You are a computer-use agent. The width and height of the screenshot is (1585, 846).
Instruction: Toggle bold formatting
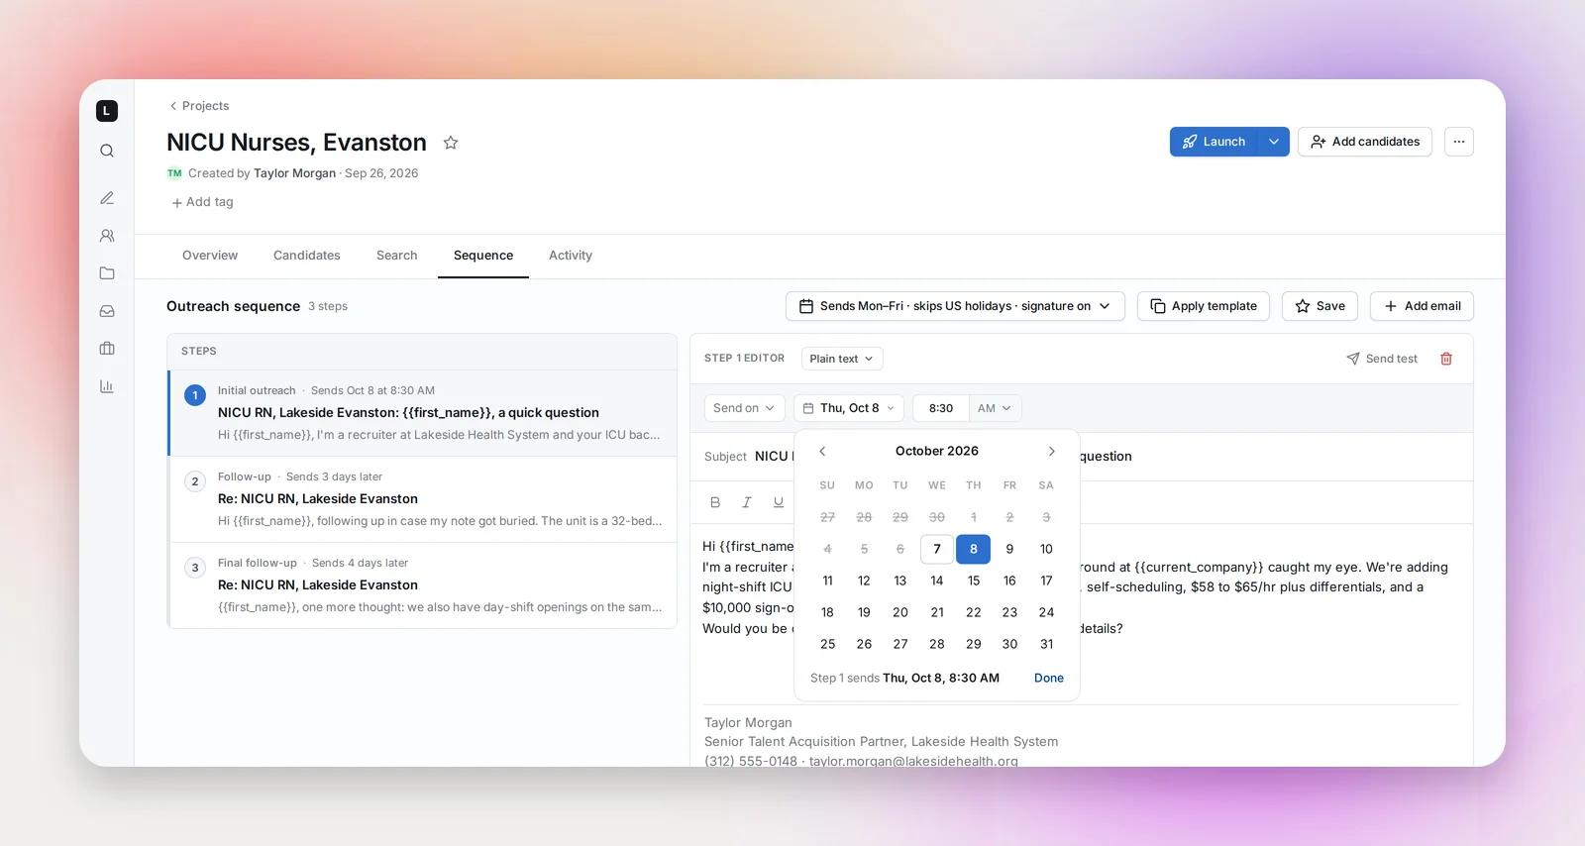(715, 502)
